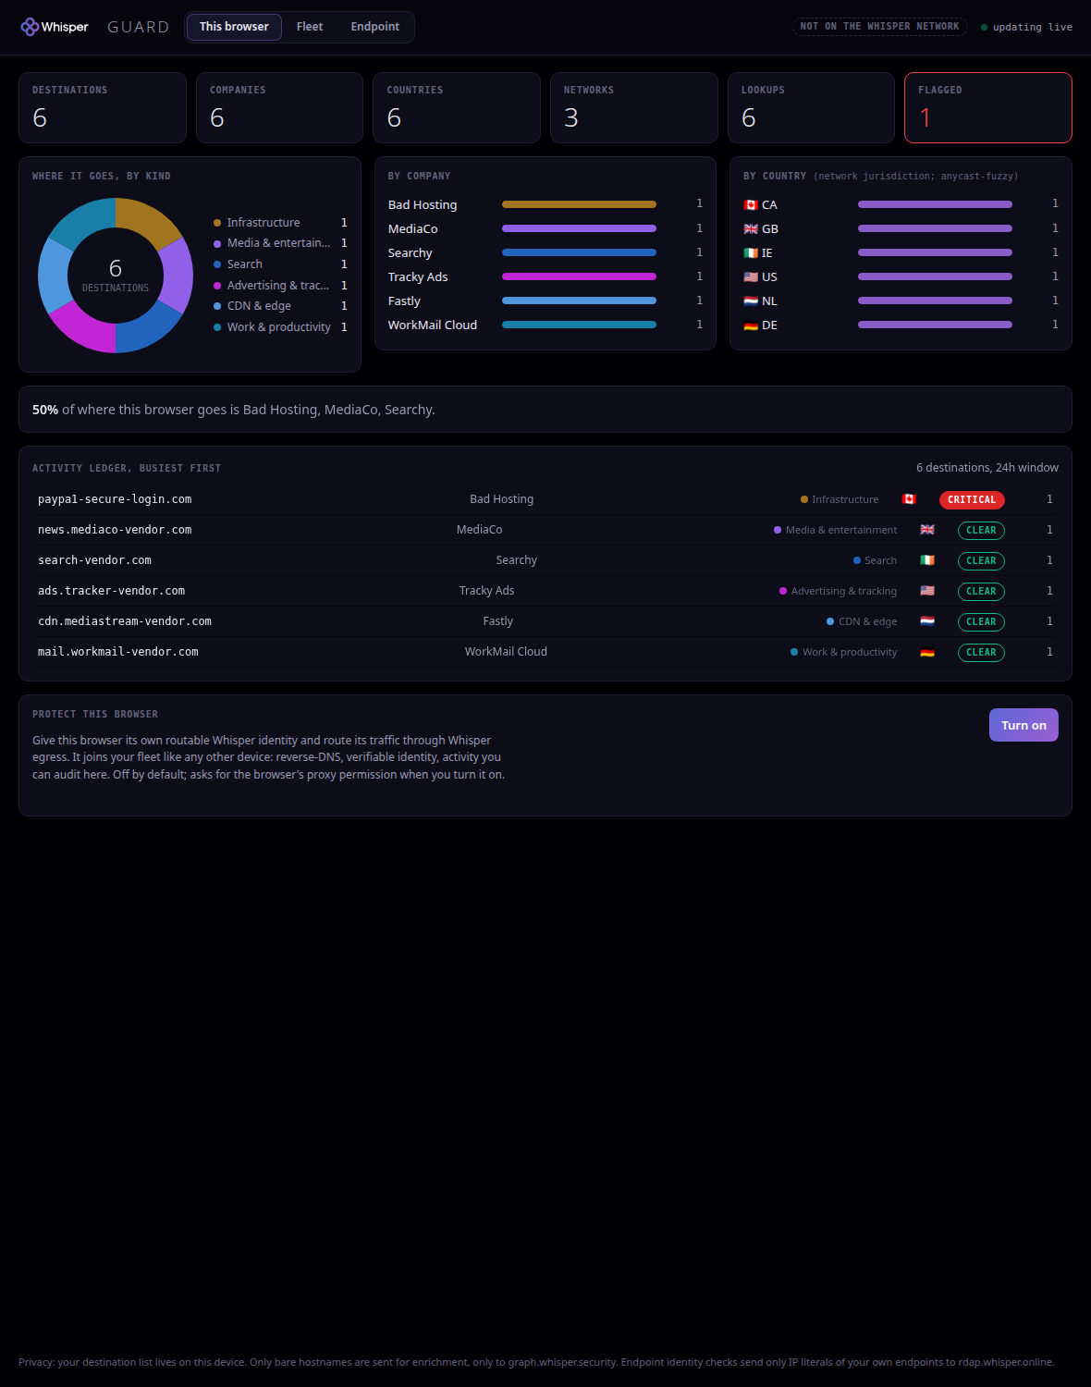This screenshot has width=1091, height=1387.
Task: Open the Networks stat card
Action: (x=634, y=107)
